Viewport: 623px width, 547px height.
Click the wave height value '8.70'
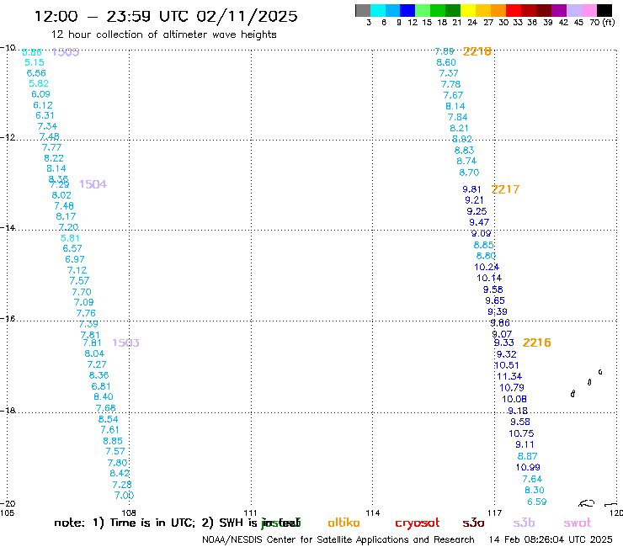[x=469, y=173]
